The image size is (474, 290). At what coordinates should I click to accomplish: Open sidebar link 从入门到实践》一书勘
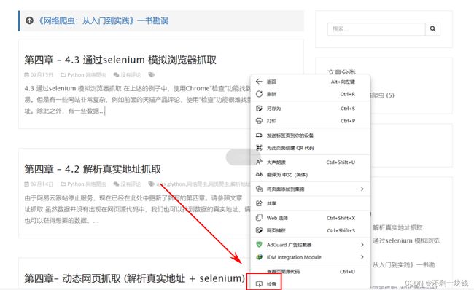(x=403, y=265)
